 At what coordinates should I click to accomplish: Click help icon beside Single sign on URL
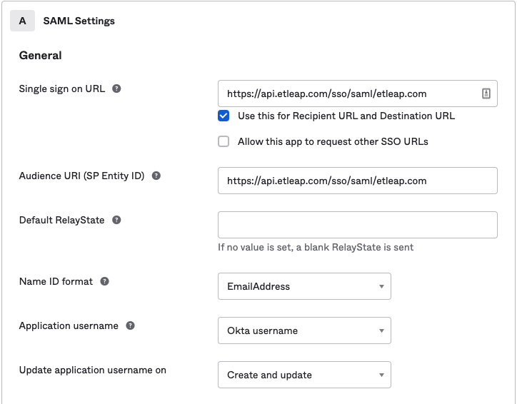click(x=116, y=89)
